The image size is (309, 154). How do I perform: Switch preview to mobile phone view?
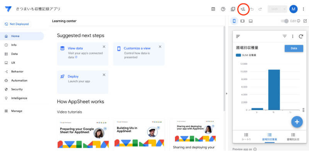click(234, 21)
